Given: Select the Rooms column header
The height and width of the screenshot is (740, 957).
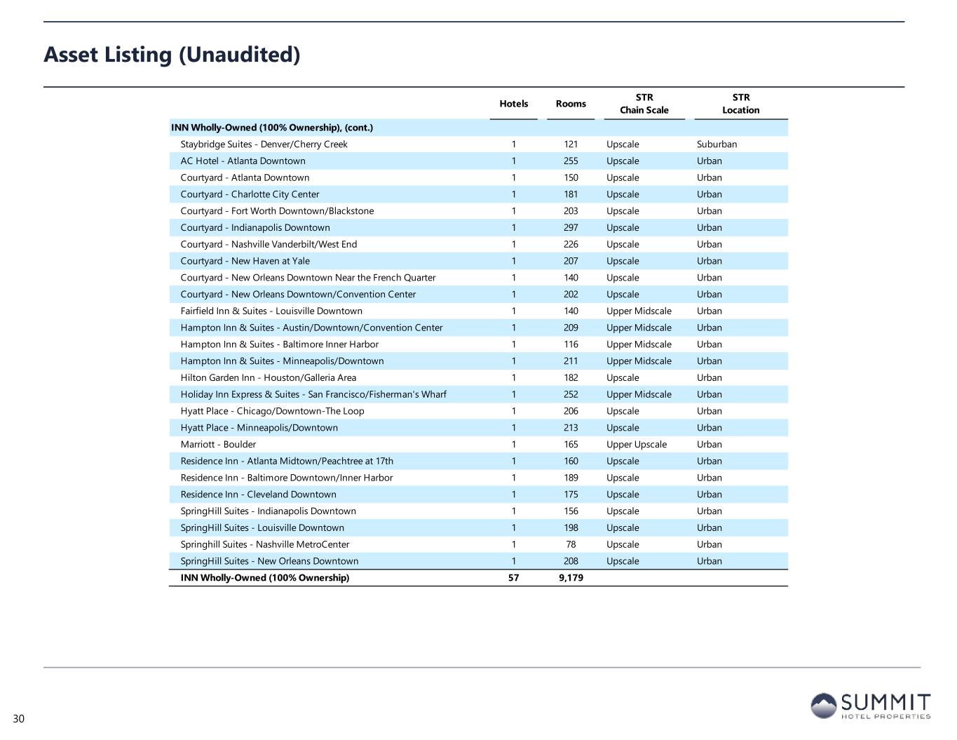Looking at the screenshot, I should click(x=571, y=104).
